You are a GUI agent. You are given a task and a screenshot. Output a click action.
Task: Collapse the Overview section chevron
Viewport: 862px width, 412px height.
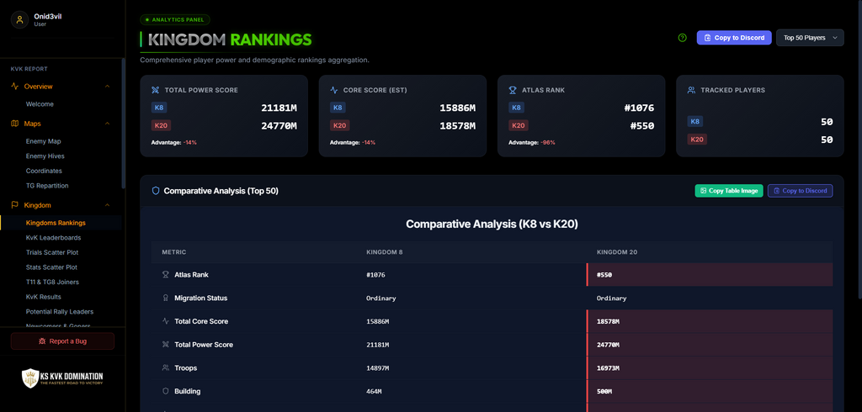point(107,87)
